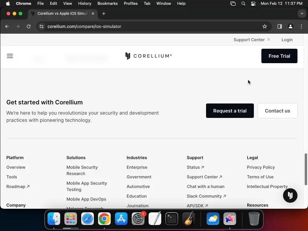Launch Terminal from the Dock
The image size is (308, 231).
point(172,219)
